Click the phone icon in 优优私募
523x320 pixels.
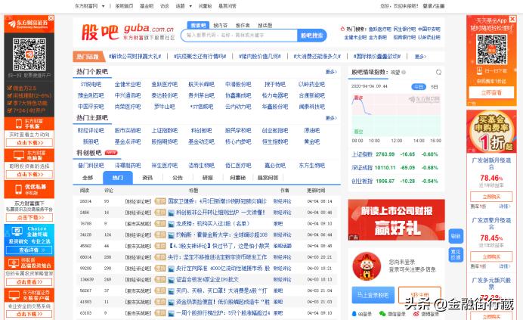(19, 189)
